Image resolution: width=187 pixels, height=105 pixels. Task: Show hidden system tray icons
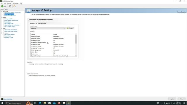click(x=162, y=103)
